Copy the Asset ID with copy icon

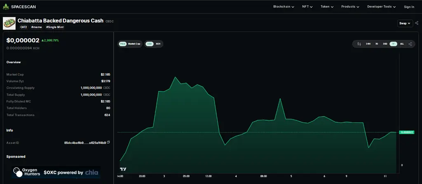(x=108, y=143)
